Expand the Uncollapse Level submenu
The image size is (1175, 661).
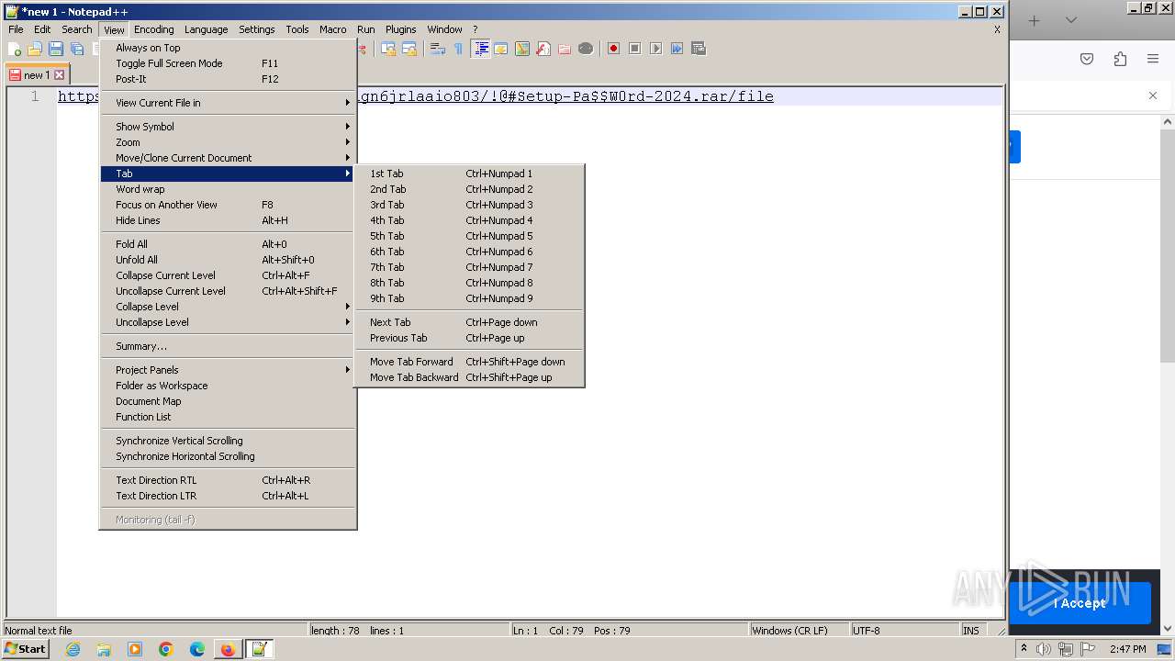[228, 322]
